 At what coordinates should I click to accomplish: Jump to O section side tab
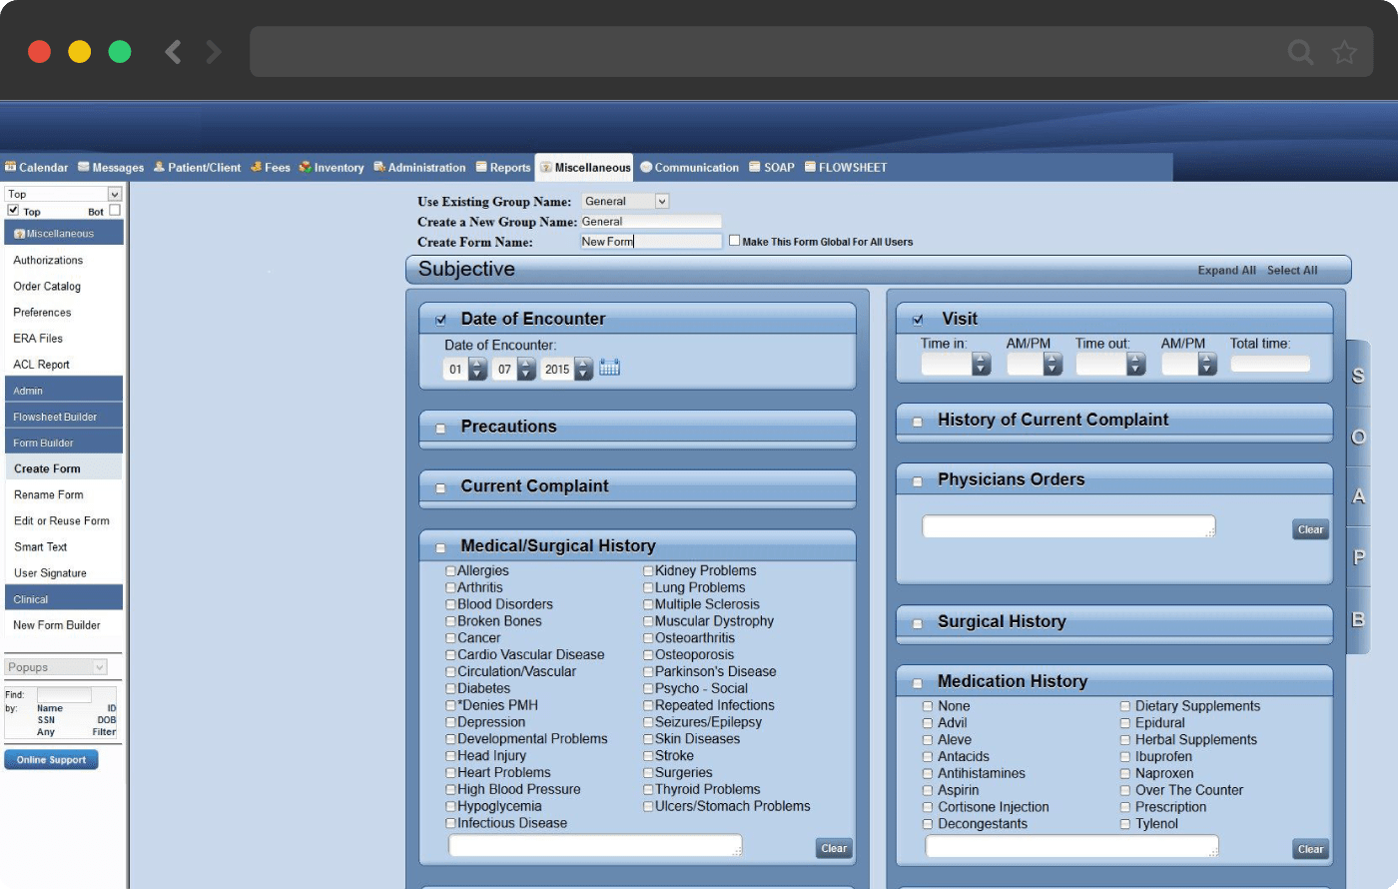1358,438
